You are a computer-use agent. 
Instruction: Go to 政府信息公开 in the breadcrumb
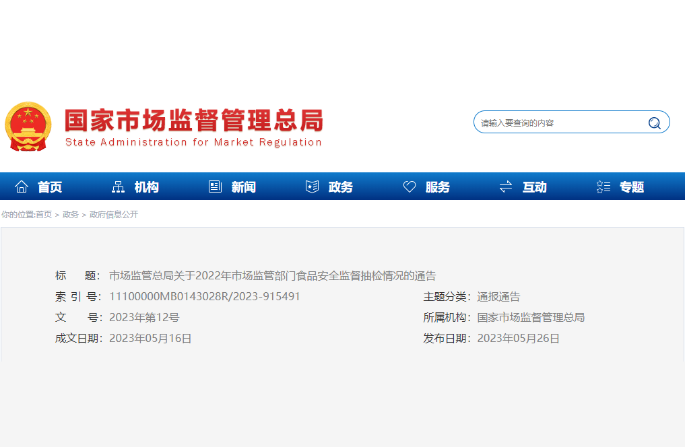pyautogui.click(x=114, y=214)
